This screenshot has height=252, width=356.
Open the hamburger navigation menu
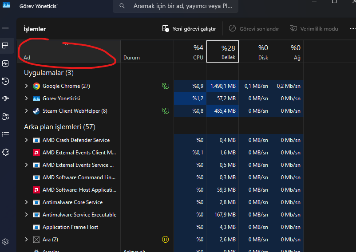(5, 28)
